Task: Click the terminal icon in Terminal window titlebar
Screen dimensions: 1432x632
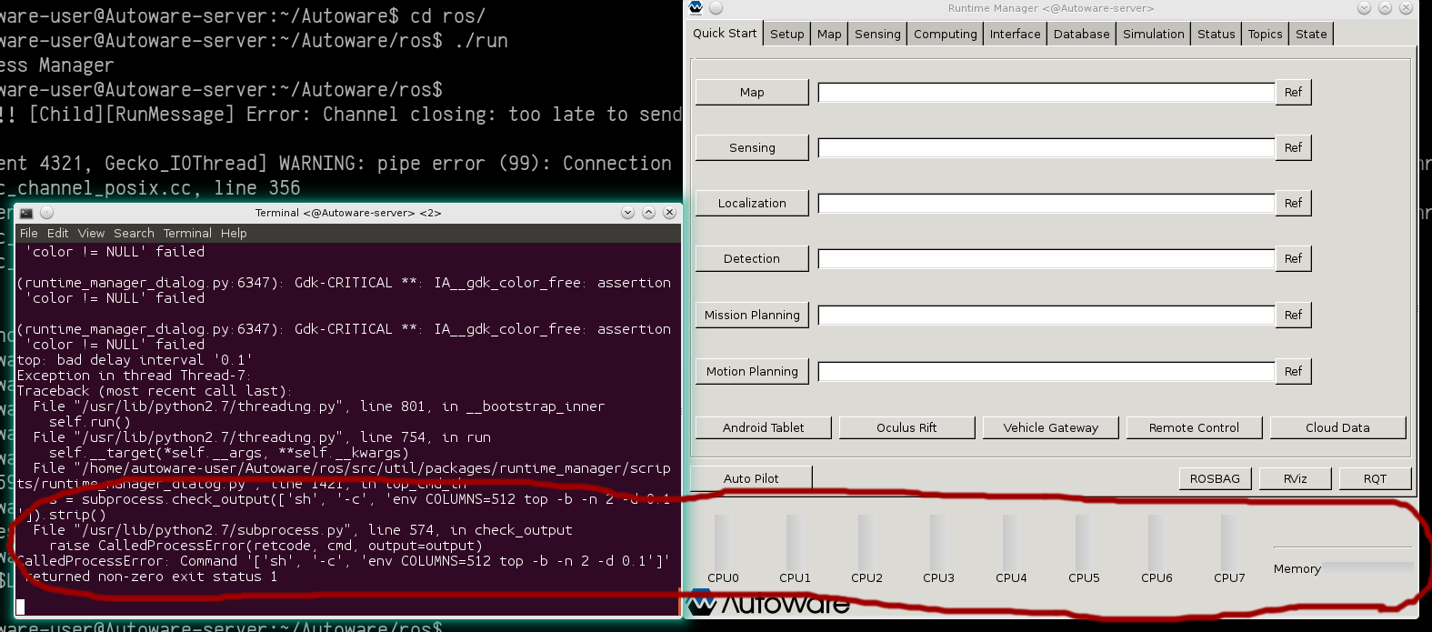Action: point(26,213)
